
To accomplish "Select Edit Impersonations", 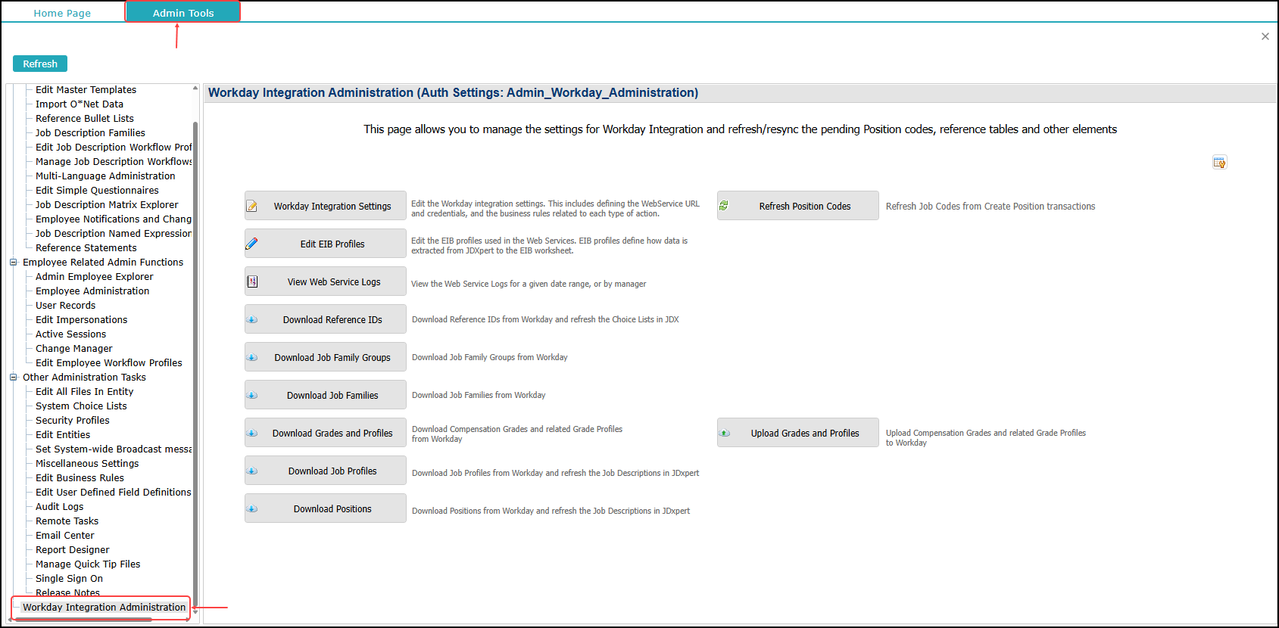I will [x=82, y=320].
